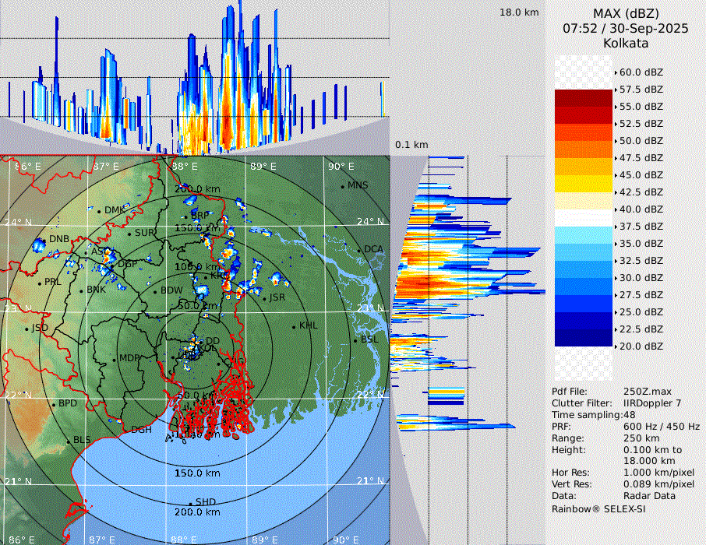Click the darkest red legend color swatch
The width and height of the screenshot is (706, 545).
coord(584,98)
